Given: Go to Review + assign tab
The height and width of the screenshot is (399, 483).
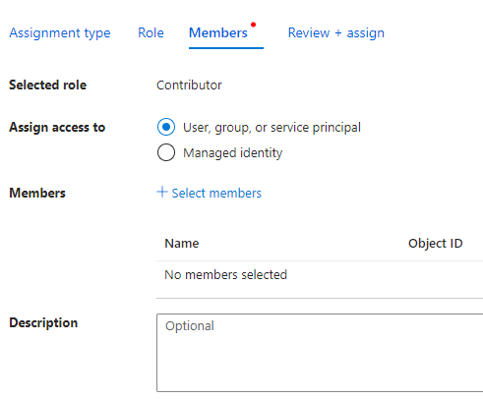Looking at the screenshot, I should point(336,32).
